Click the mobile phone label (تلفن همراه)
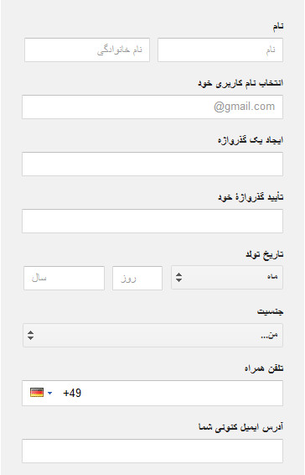The width and height of the screenshot is (305, 475). (x=264, y=368)
